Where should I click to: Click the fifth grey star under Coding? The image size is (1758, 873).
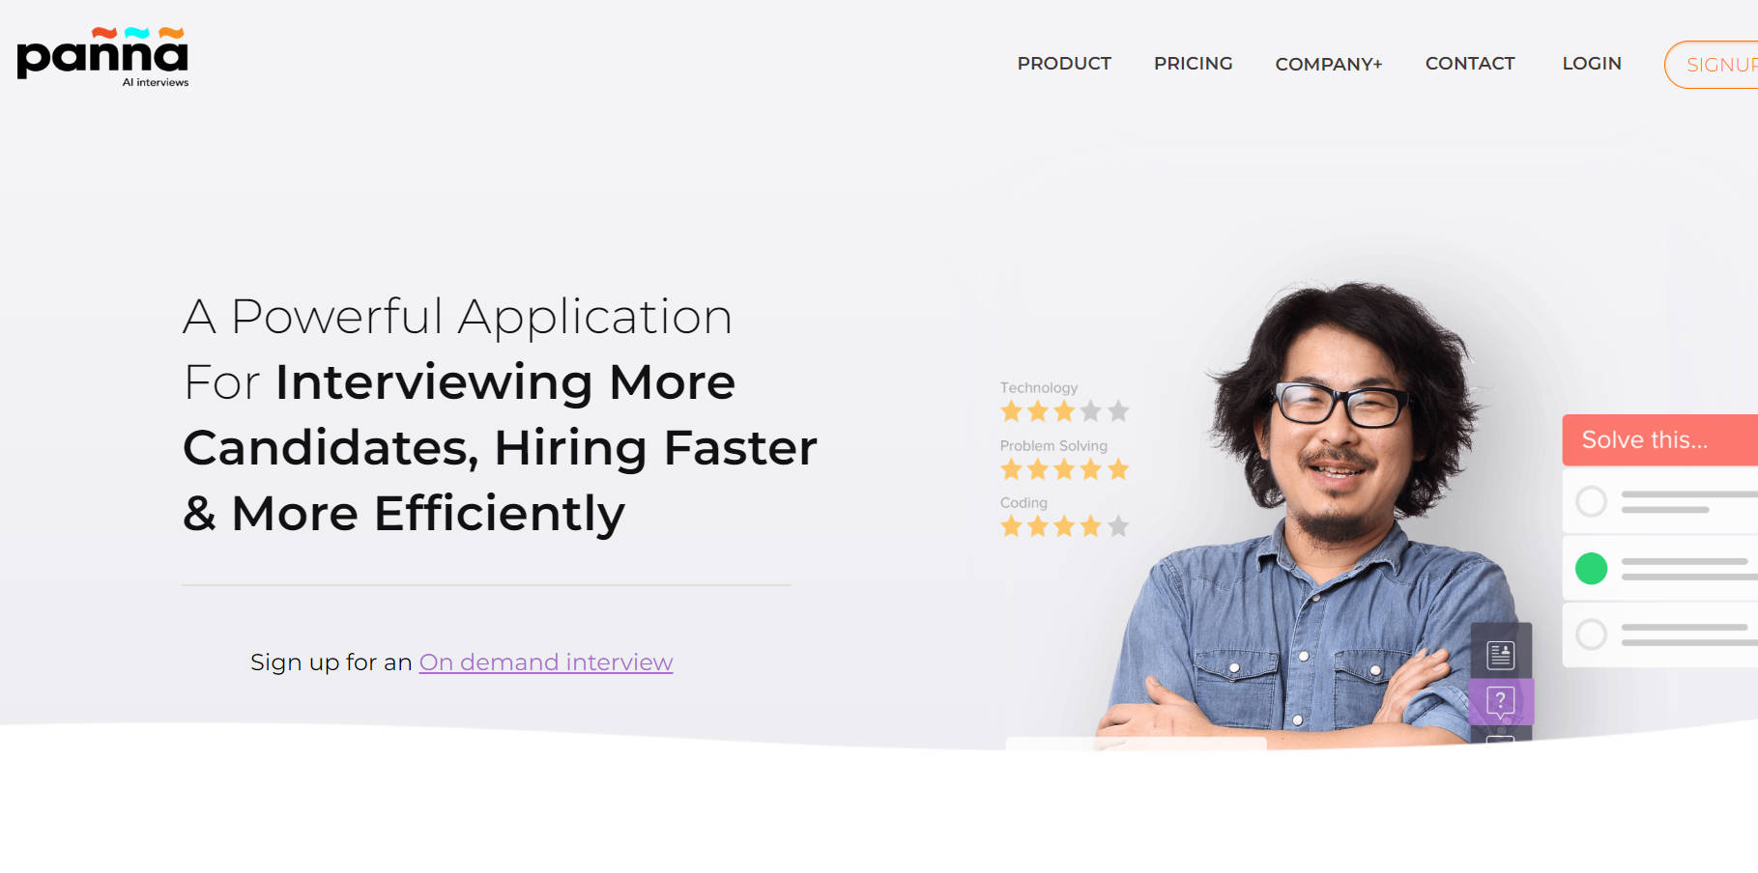click(x=1118, y=526)
